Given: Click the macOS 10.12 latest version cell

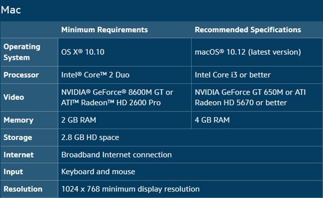Looking at the screenshot, I should tap(257, 52).
